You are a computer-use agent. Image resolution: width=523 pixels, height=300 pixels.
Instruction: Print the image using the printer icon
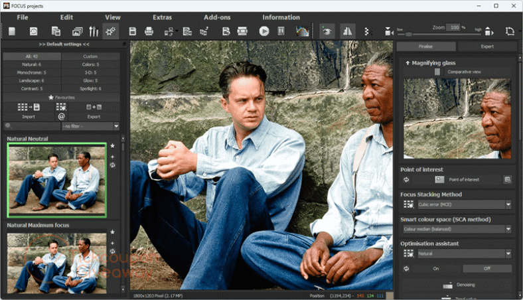point(149,31)
